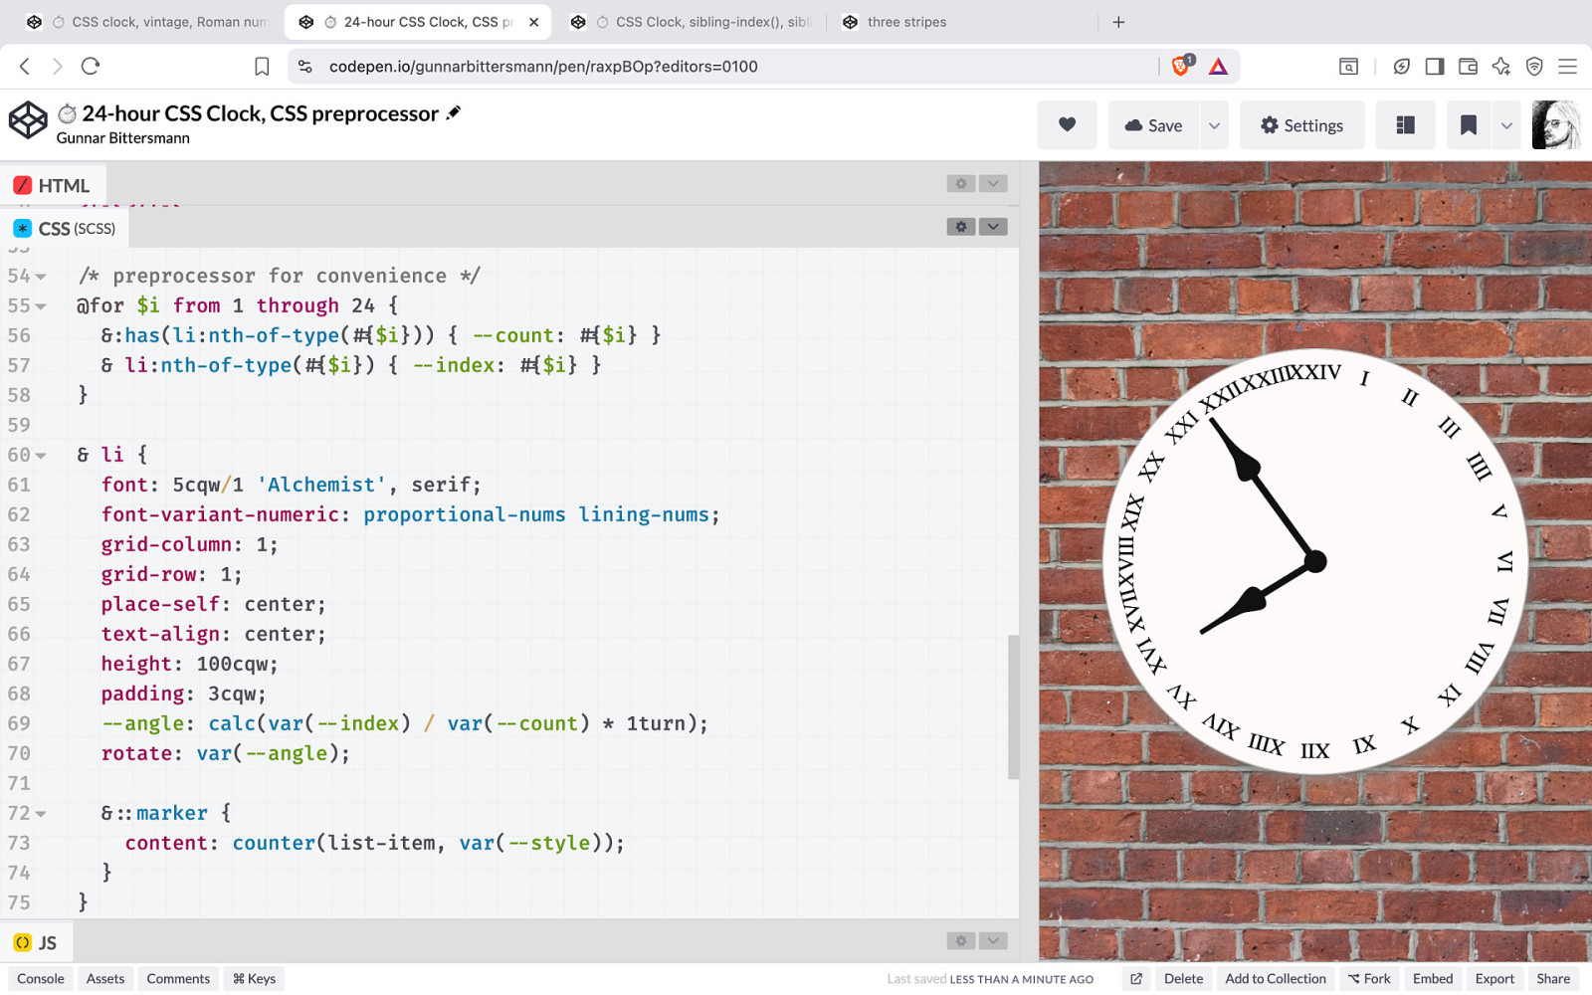This screenshot has height=995, width=1592.
Task: Collapse the ::marker block fold at line 72
Action: click(41, 814)
